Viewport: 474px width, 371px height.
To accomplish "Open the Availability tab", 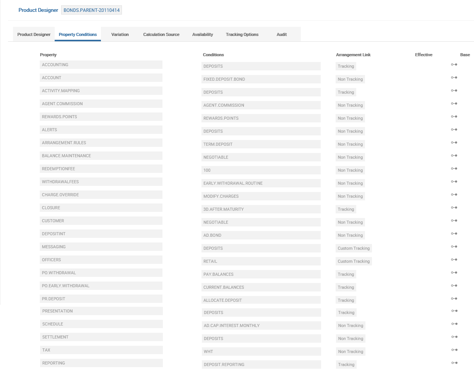I will click(x=203, y=34).
